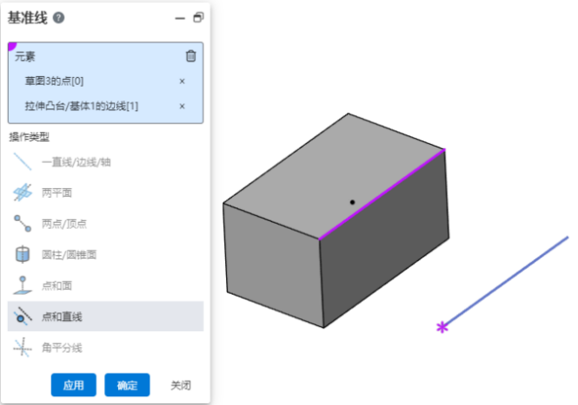Viewport: 578px width, 405px height.
Task: Minimize the 基准线 dialog panel
Action: click(180, 18)
